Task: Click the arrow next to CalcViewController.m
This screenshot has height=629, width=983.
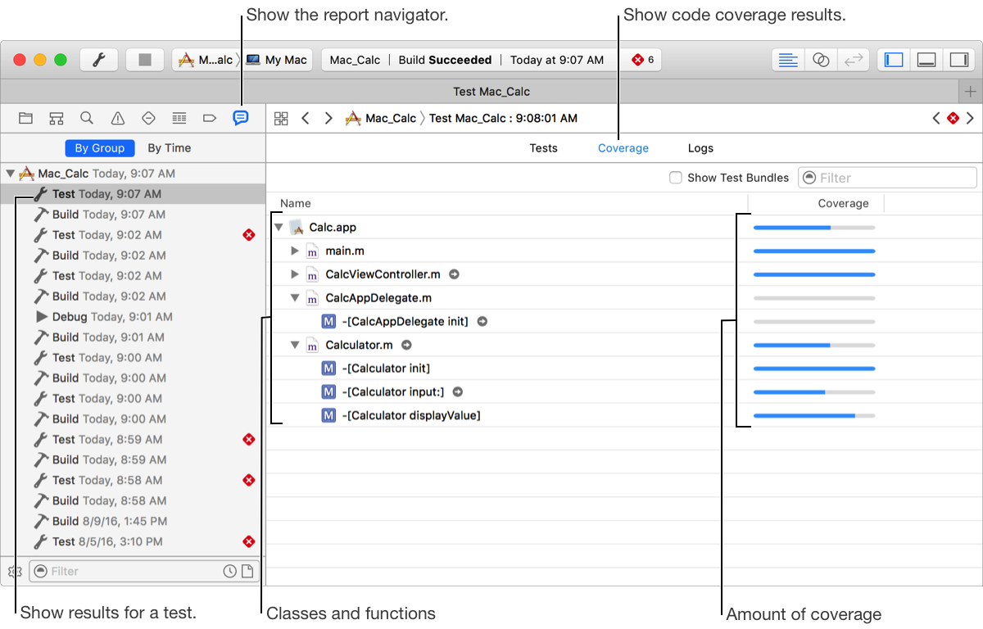Action: click(454, 274)
